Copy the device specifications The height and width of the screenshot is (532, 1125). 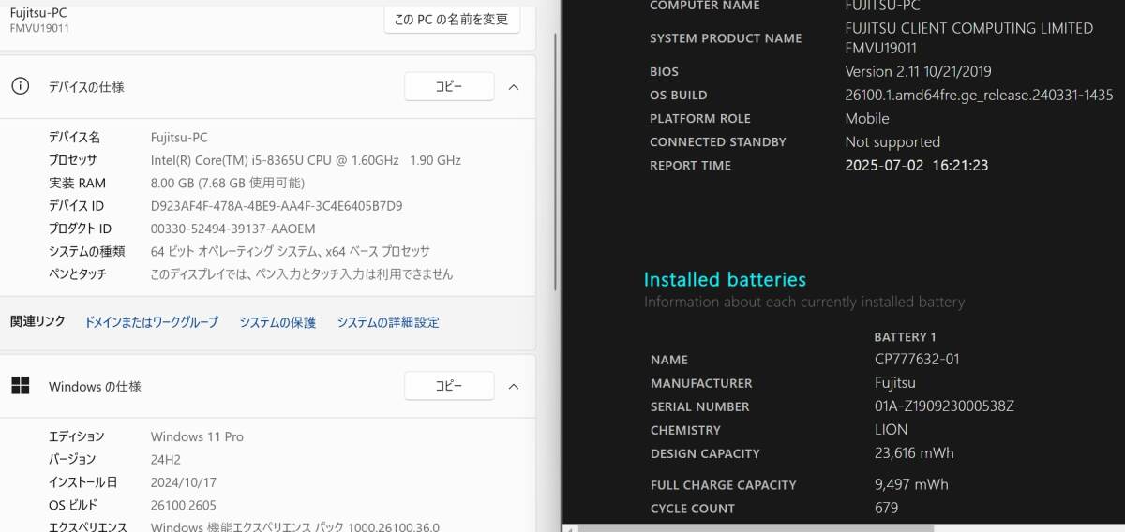point(449,86)
